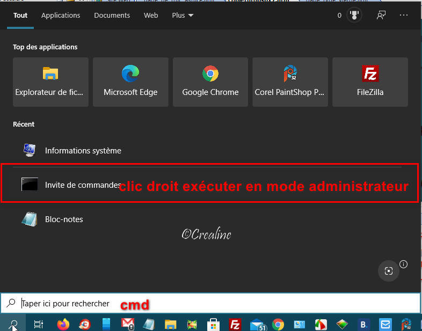This screenshot has height=331, width=422.
Task: Expand the Plus dropdown menu
Action: pos(183,16)
